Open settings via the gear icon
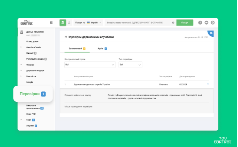The image size is (238, 147). pyautogui.click(x=213, y=23)
